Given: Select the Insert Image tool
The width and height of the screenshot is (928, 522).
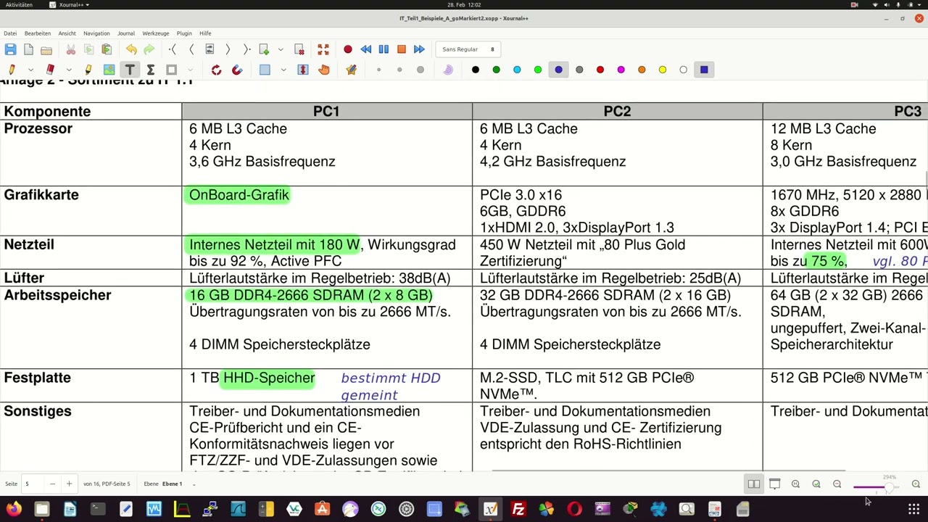Looking at the screenshot, I should (x=109, y=70).
